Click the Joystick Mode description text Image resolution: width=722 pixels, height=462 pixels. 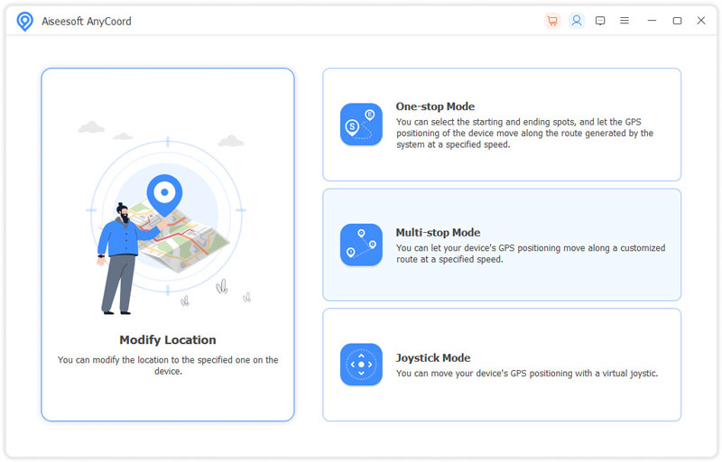point(526,374)
